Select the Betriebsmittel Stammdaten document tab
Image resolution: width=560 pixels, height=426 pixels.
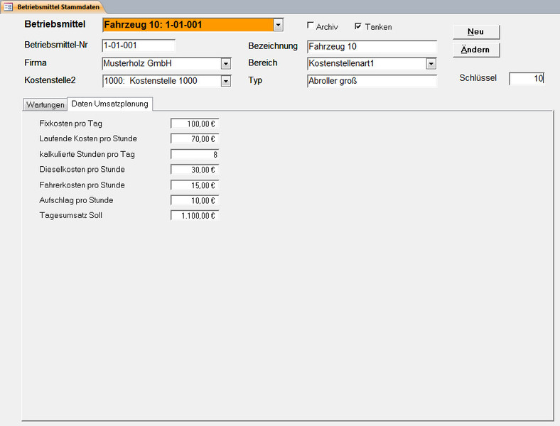(x=53, y=7)
